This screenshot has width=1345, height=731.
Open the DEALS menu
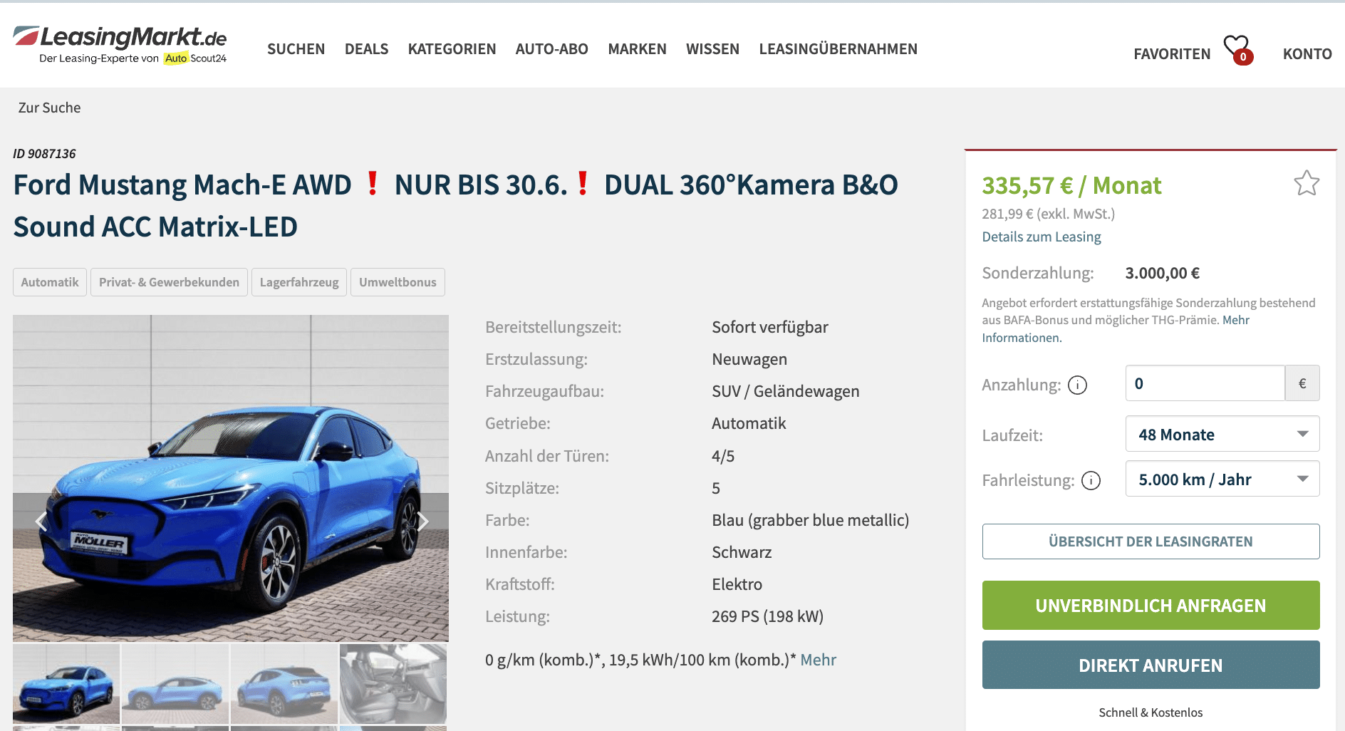[366, 49]
